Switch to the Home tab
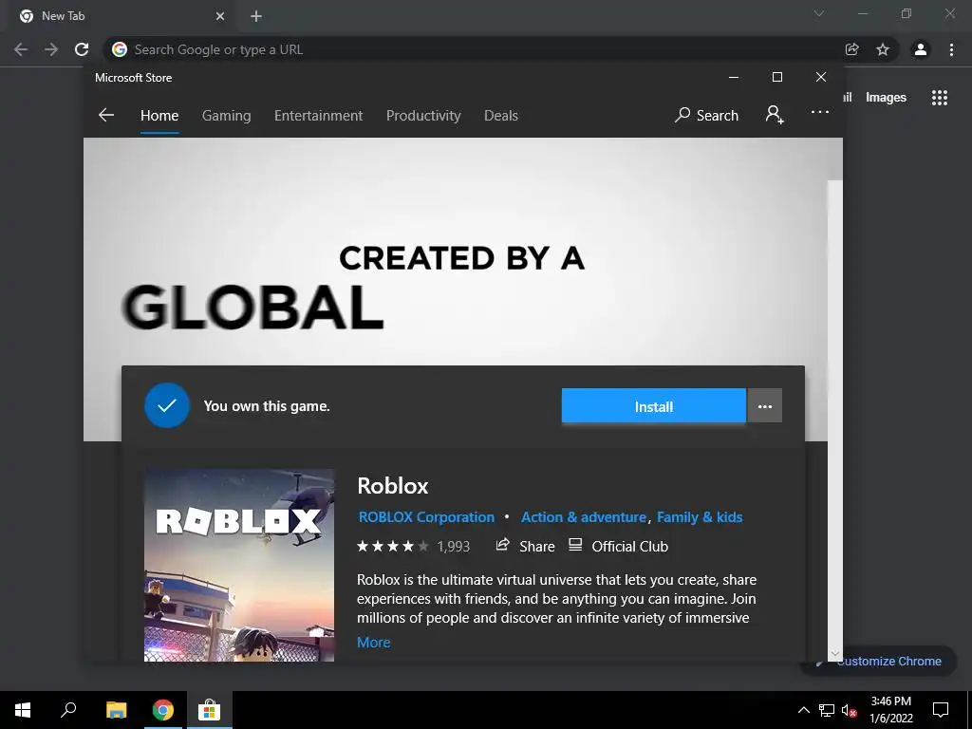972x729 pixels. tap(159, 115)
